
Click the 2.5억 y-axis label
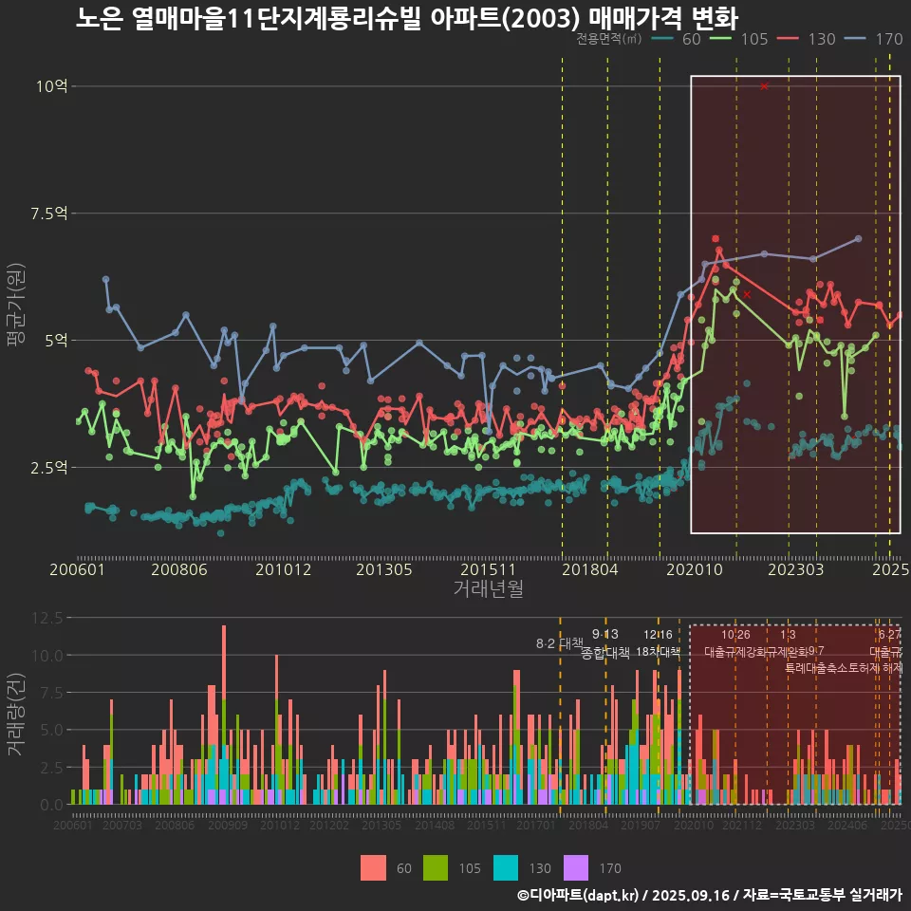coord(48,467)
